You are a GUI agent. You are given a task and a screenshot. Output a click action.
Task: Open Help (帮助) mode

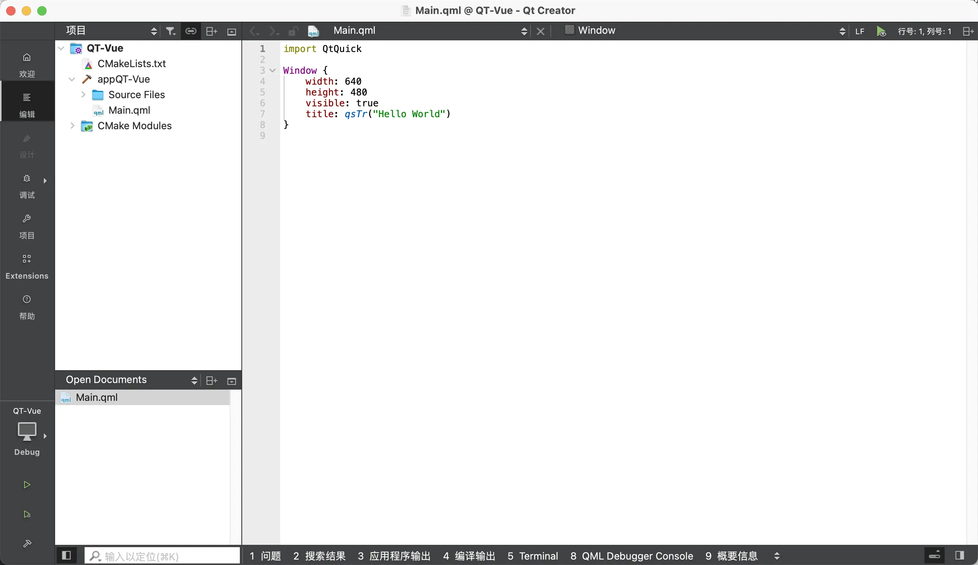[27, 307]
